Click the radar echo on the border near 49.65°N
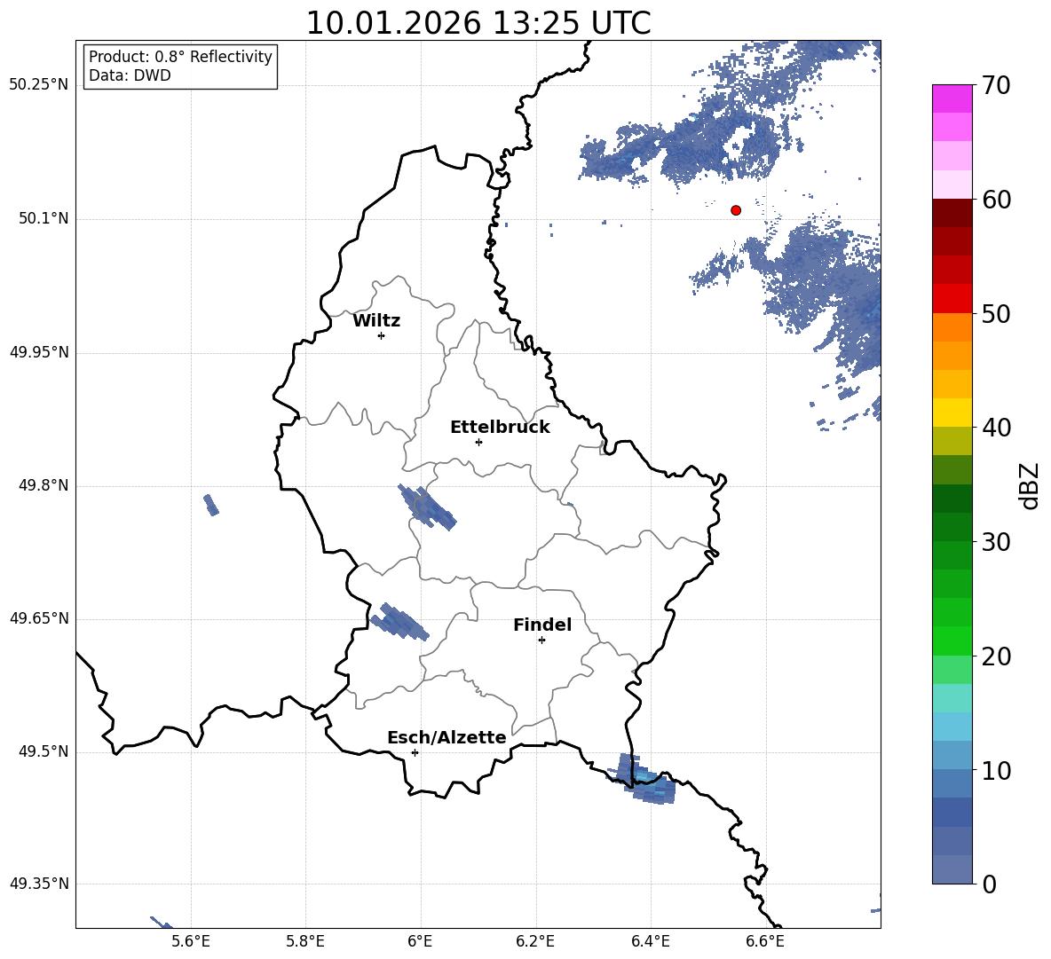The height and width of the screenshot is (959, 1051). 399,622
